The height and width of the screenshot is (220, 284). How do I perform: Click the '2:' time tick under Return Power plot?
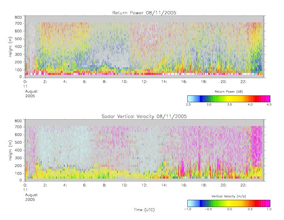pos(45,82)
